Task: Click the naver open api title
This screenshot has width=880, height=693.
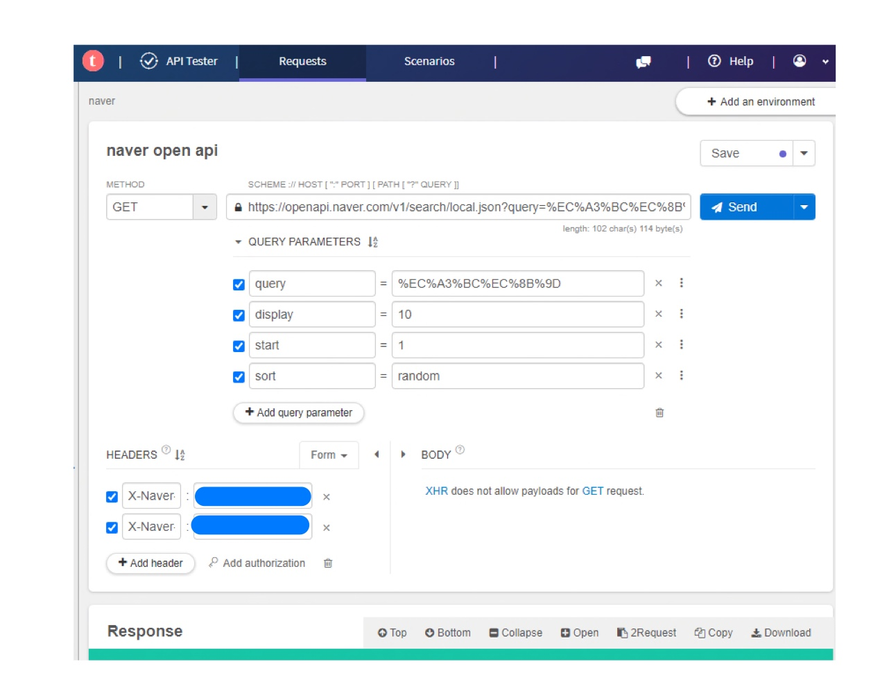Action: coord(162,151)
